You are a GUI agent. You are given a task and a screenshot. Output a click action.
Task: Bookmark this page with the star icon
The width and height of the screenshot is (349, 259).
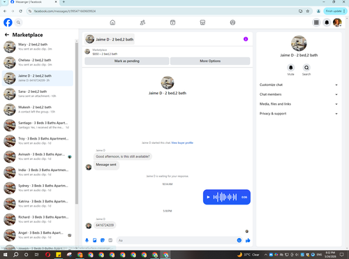tap(308, 11)
